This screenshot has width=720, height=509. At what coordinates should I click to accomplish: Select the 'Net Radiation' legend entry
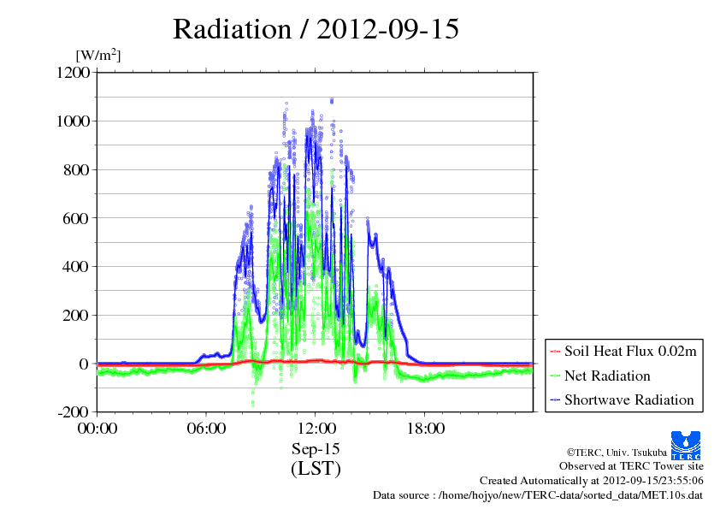click(600, 376)
